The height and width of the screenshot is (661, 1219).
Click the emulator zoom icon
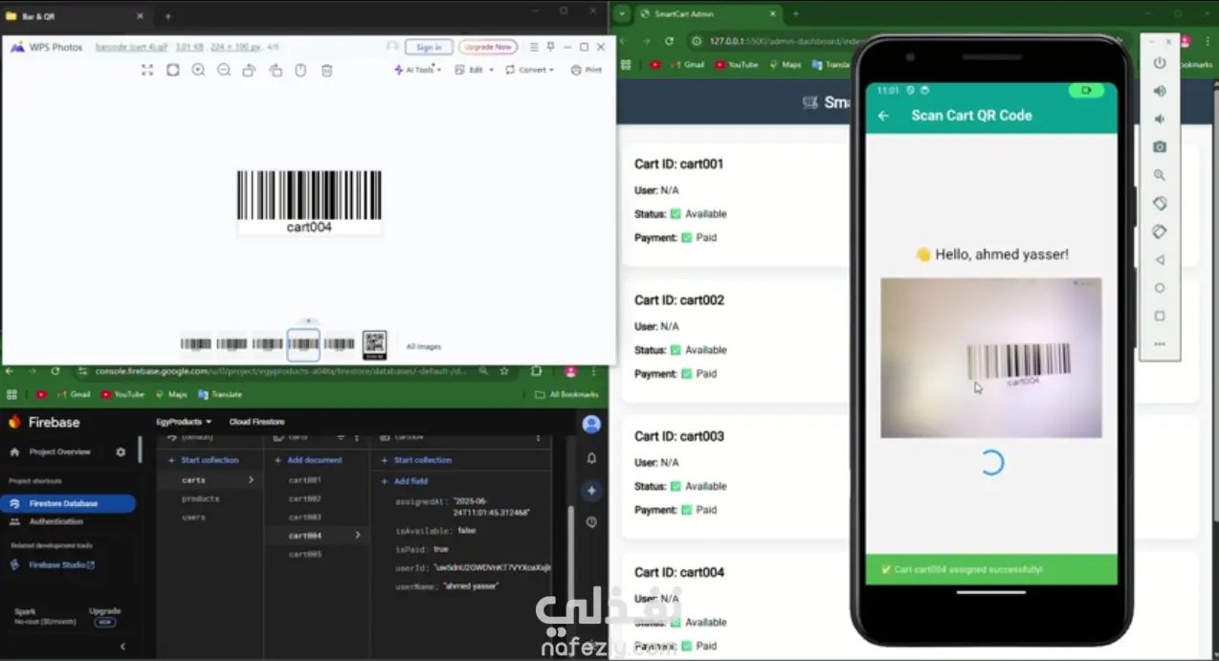click(1160, 175)
